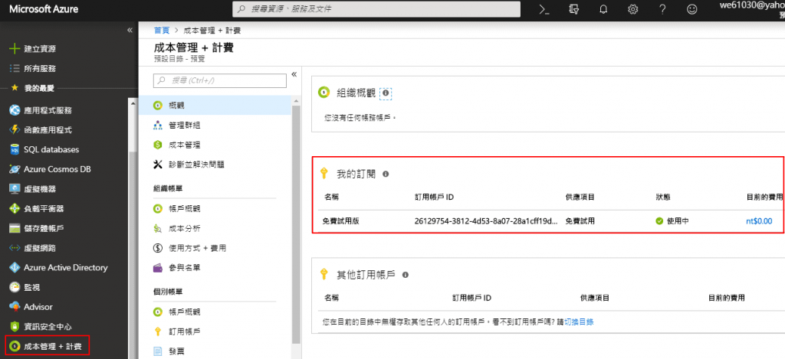The width and height of the screenshot is (785, 359).
Task: Open the notifications bell
Action: pyautogui.click(x=604, y=9)
